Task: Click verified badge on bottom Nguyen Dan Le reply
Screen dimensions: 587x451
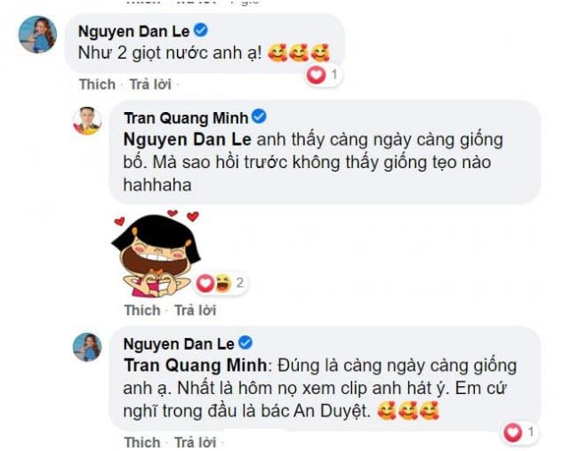Action: point(245,342)
